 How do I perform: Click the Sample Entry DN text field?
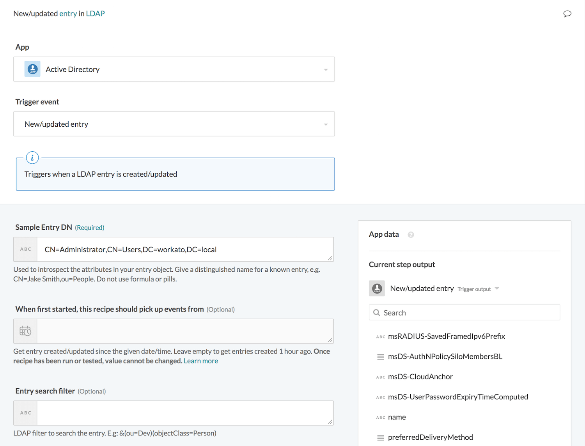click(x=185, y=250)
